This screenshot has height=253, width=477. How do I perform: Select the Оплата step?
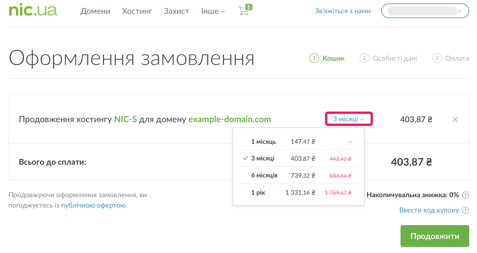(x=450, y=58)
